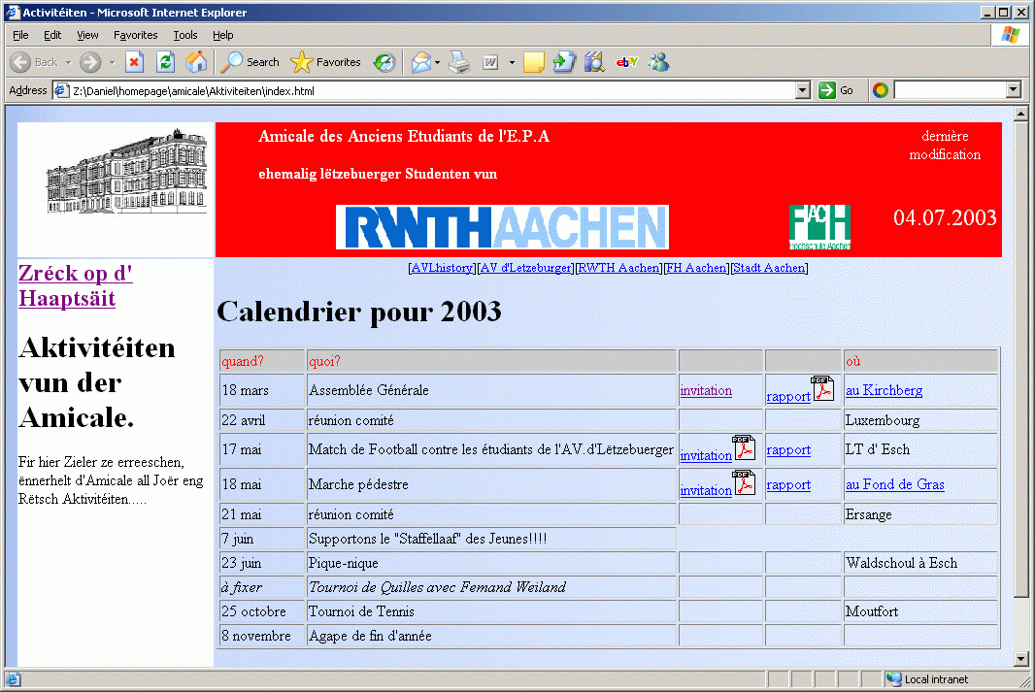This screenshot has height=692, width=1035.
Task: Click the document with green arrow icon
Action: pos(564,62)
